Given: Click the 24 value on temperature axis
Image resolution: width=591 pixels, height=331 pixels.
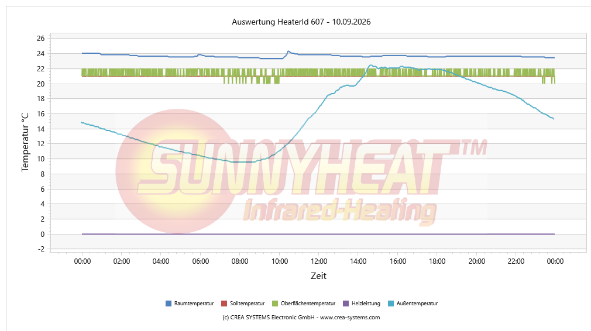Looking at the screenshot, I should pyautogui.click(x=41, y=54).
